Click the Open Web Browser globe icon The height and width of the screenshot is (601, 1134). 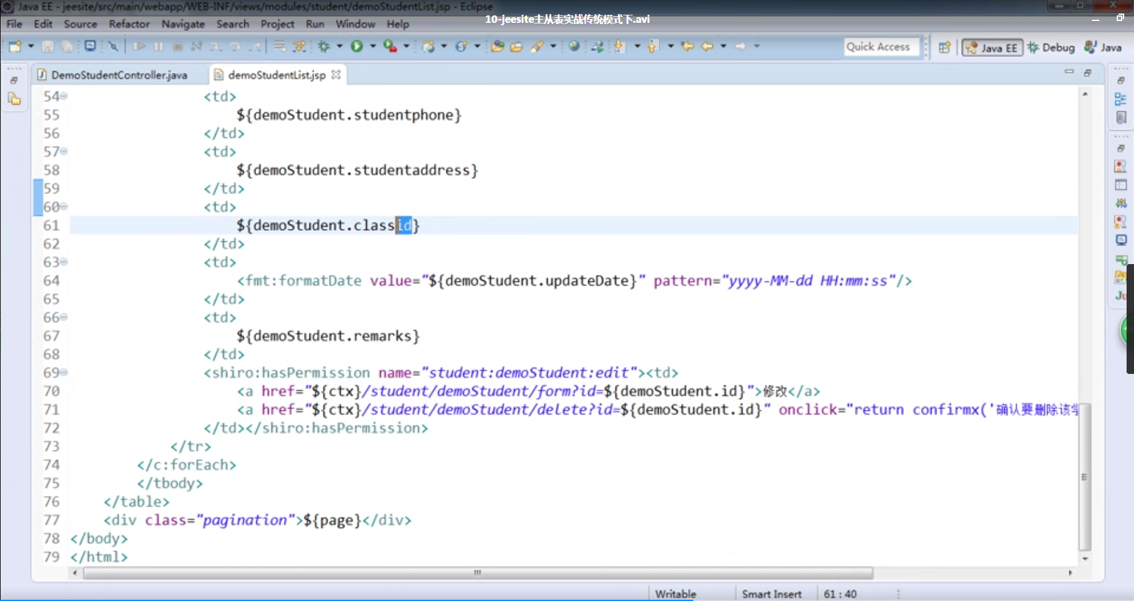(574, 46)
